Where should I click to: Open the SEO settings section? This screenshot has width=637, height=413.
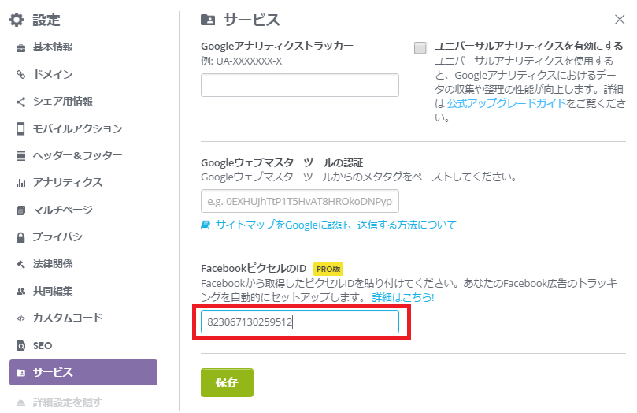coord(43,345)
